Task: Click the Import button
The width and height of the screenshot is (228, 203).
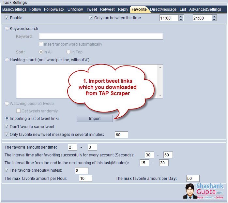Action: point(95,119)
